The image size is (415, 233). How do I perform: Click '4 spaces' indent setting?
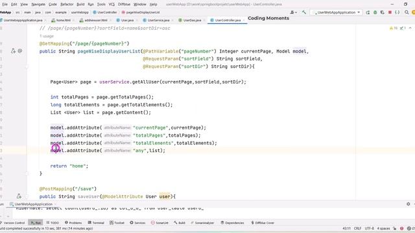click(x=383, y=228)
